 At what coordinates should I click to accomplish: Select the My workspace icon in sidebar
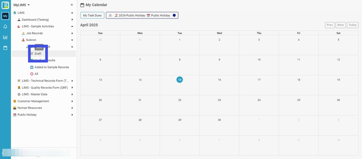tap(5, 16)
